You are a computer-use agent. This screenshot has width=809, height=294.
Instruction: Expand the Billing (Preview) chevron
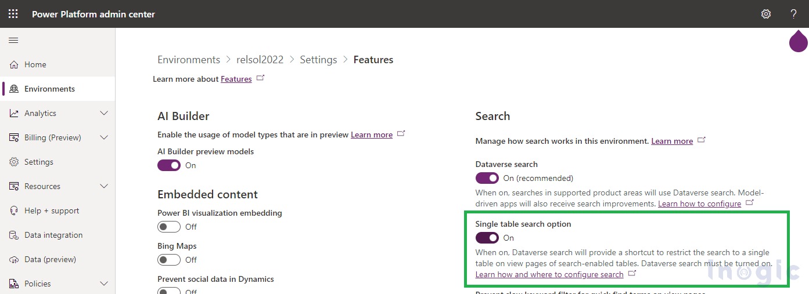(104, 137)
